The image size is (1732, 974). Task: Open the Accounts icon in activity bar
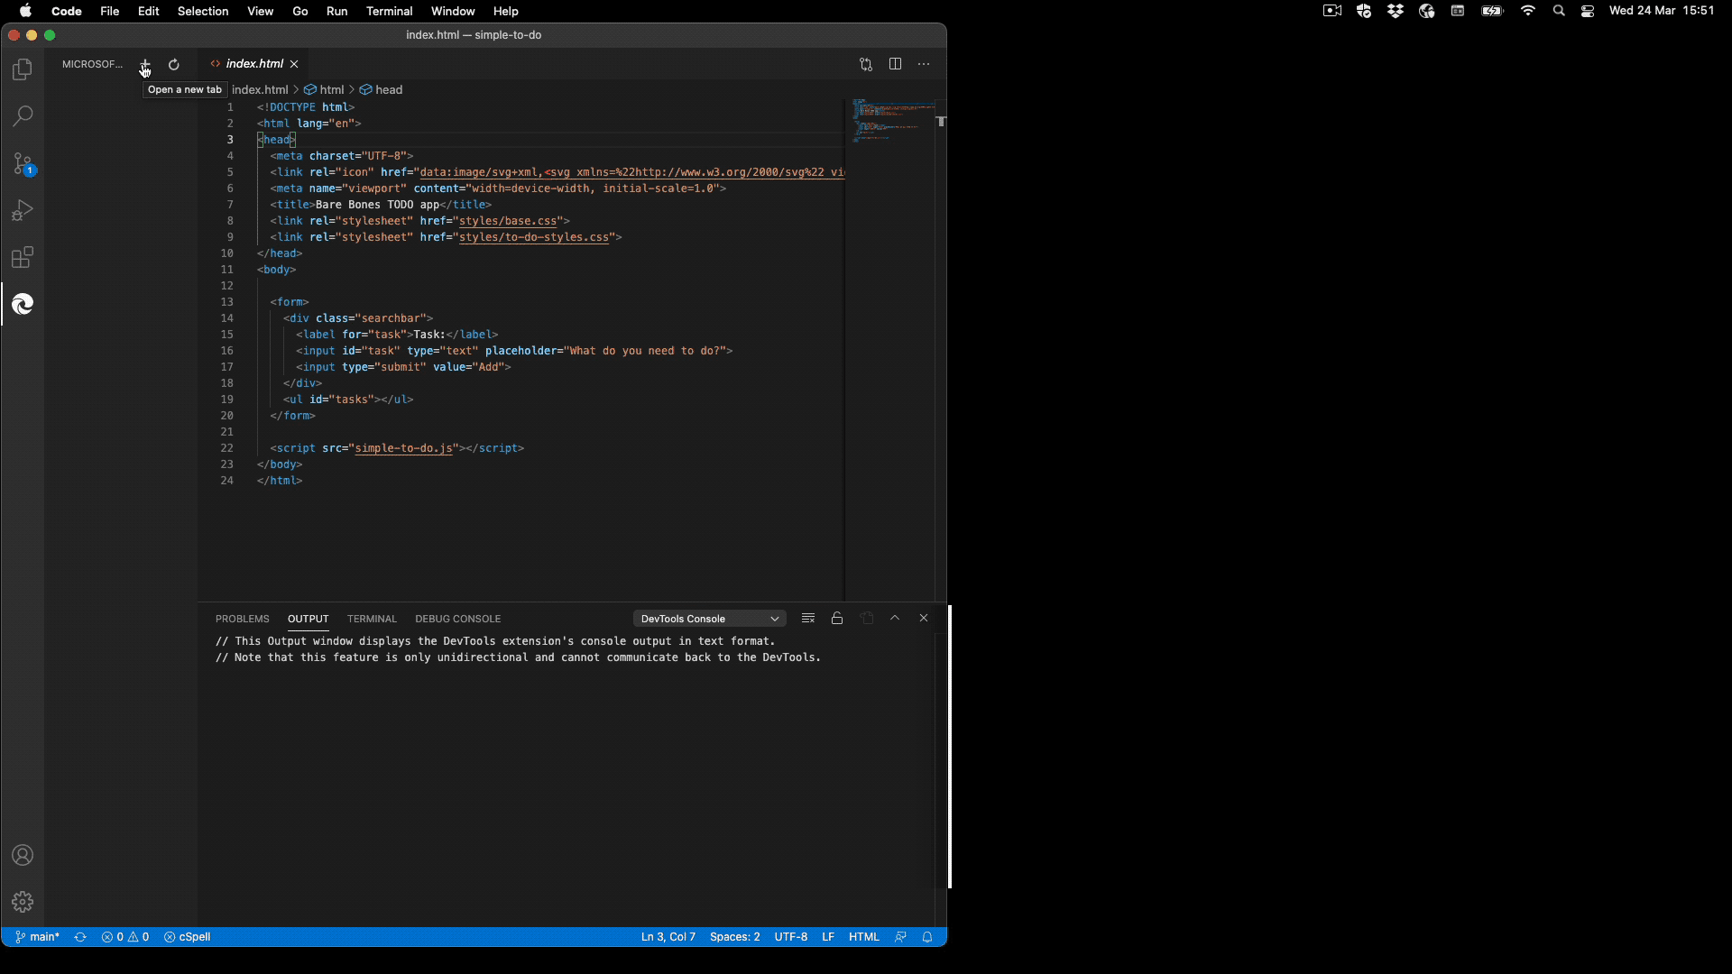pos(23,855)
